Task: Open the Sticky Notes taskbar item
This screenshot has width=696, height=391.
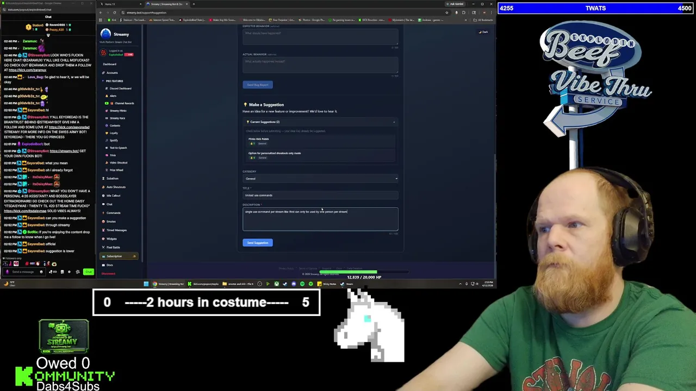Action: point(328,283)
